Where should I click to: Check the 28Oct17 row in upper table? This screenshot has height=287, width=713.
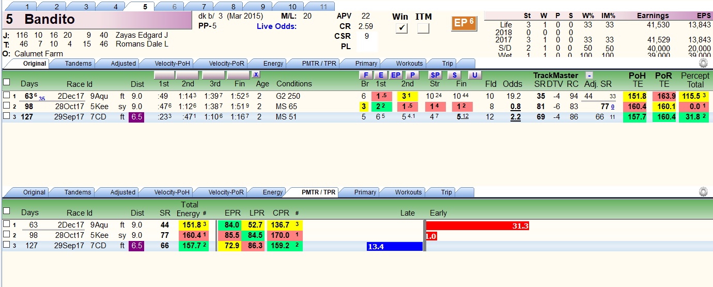(6, 106)
